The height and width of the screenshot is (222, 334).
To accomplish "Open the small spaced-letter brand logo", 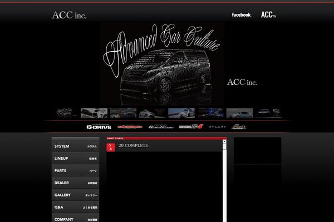I will pos(217,127).
